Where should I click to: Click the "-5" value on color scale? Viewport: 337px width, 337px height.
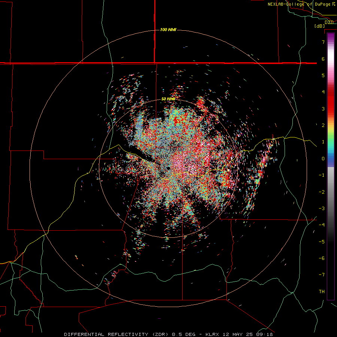[322, 242]
